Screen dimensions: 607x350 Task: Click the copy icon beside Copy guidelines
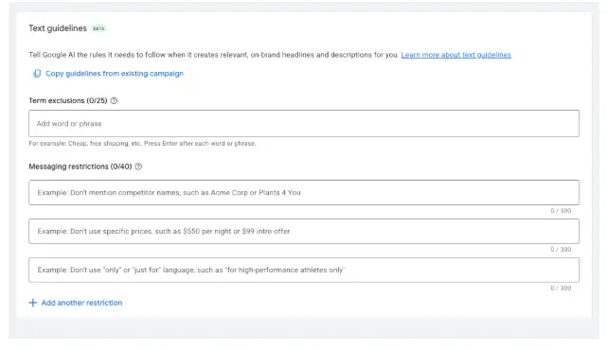coord(37,74)
